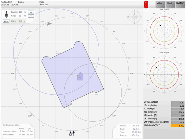Click the orange Mud density value 1.300
Image resolution: width=186 pixels, height=140 pixels.
177,125
